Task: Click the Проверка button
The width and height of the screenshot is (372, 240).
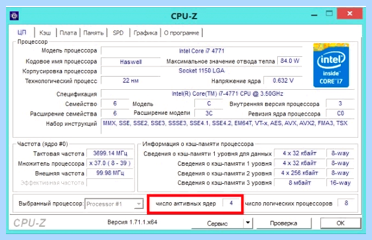Action: [284, 223]
